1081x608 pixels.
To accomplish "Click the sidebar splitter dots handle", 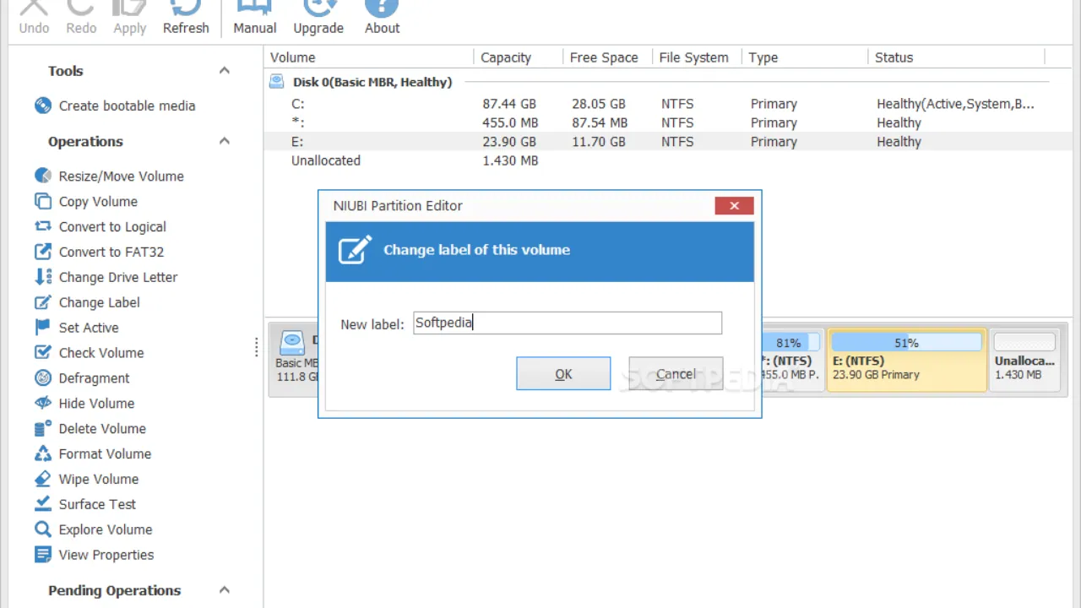I will (x=257, y=348).
